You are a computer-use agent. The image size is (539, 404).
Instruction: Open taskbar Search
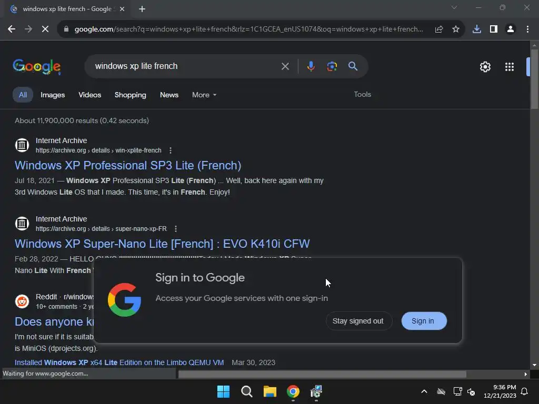tap(247, 391)
